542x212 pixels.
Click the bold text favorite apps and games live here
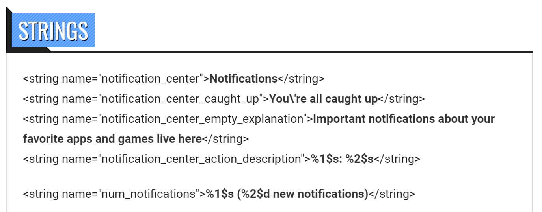click(112, 139)
